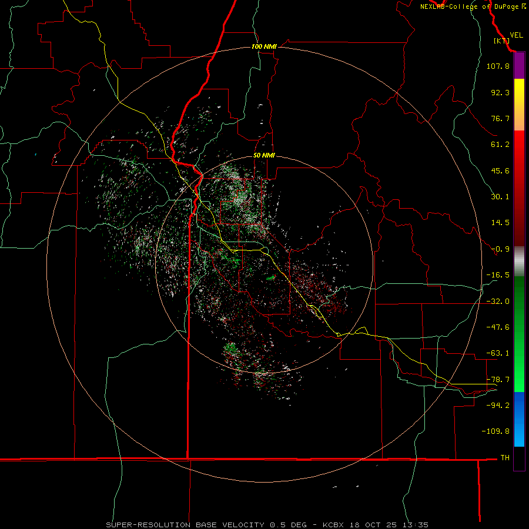Click the bottom caption "SUPER-RESOLUTION BASE VELOCITY 0.5 DEG"
The height and width of the screenshot is (529, 529).
coord(206,525)
